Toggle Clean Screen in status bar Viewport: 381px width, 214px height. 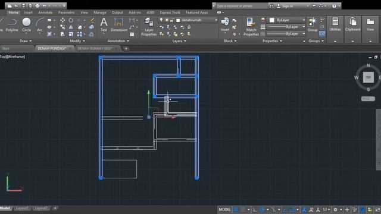[378, 209]
